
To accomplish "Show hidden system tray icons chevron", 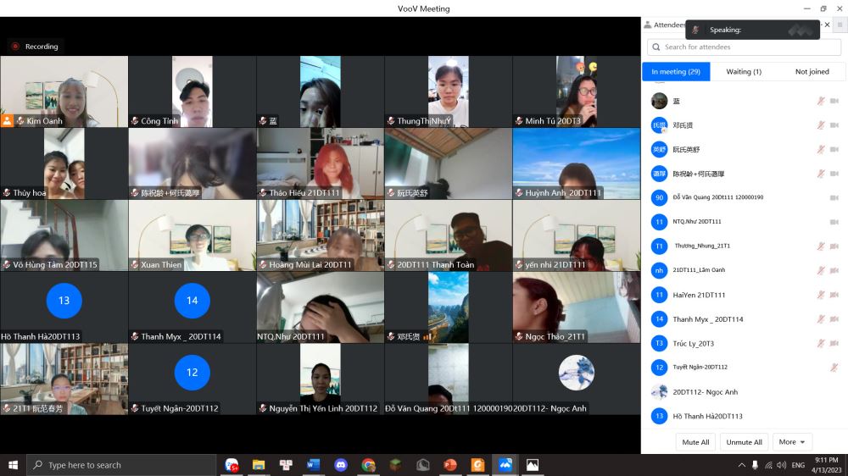I will click(742, 465).
